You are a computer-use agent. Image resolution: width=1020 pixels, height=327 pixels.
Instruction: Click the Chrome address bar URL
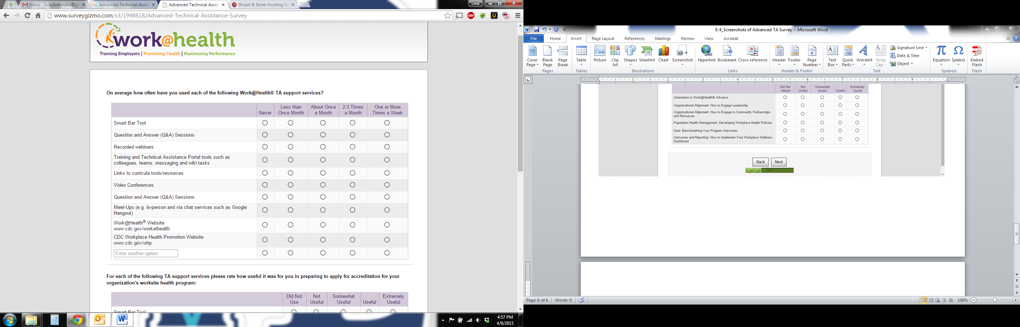tap(150, 15)
